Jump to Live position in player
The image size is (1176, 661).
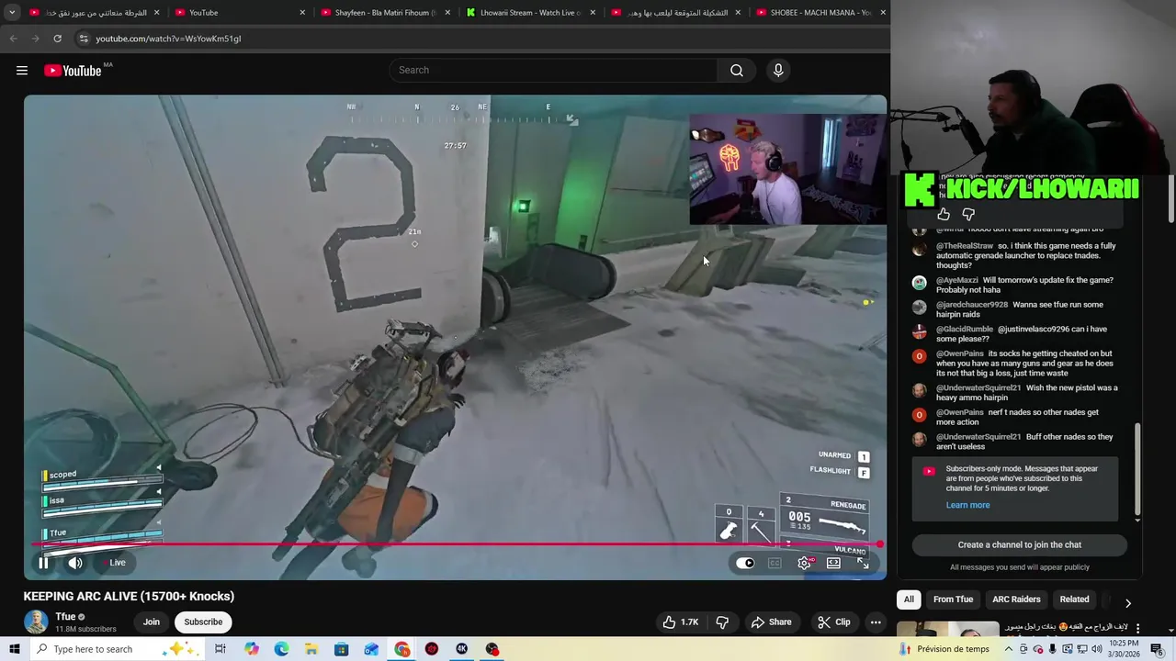[114, 563]
